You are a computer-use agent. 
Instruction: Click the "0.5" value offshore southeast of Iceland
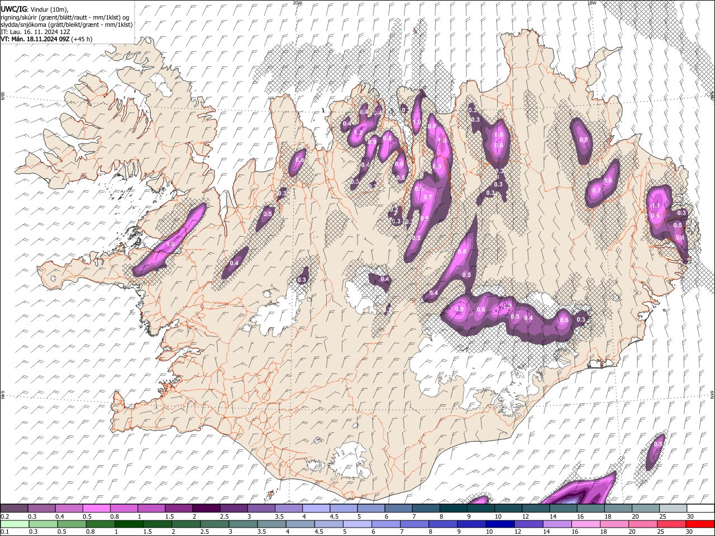[658, 444]
